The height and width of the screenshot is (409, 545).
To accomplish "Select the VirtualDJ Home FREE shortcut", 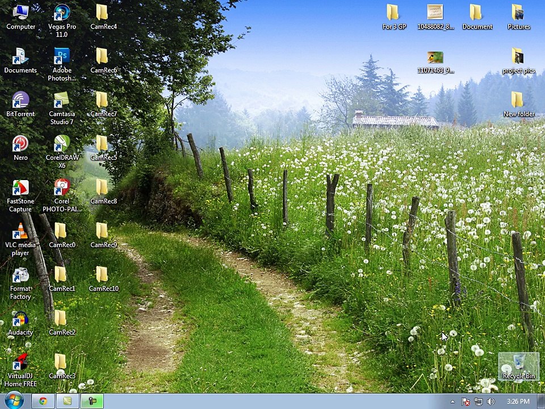I will [x=20, y=371].
